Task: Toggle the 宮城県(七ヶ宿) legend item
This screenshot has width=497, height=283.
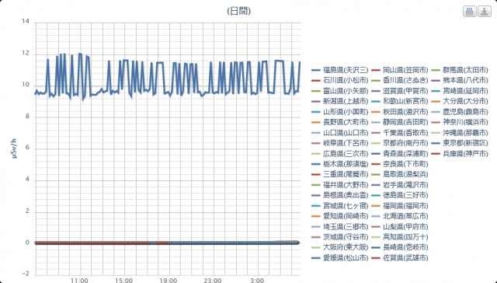Action: [x=340, y=206]
